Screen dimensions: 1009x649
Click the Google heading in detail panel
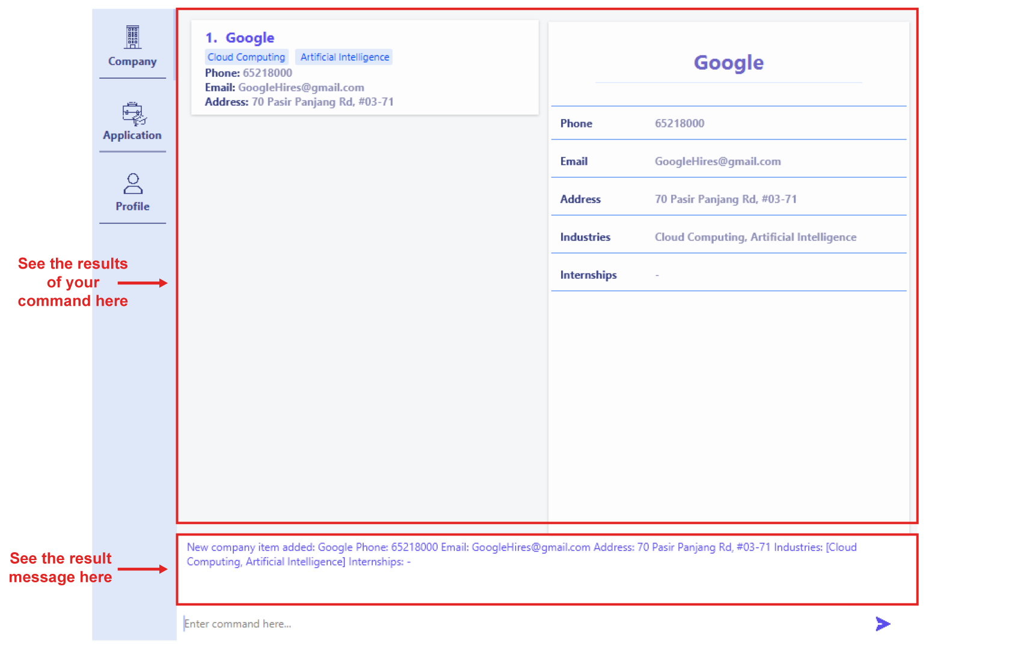coord(729,62)
